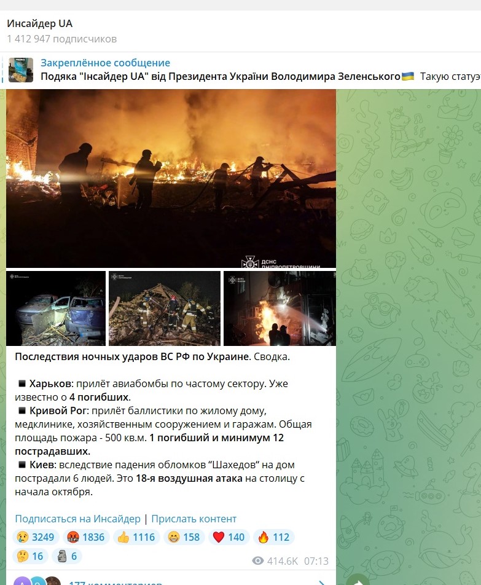Click the angry face reaction 1836

tap(86, 537)
